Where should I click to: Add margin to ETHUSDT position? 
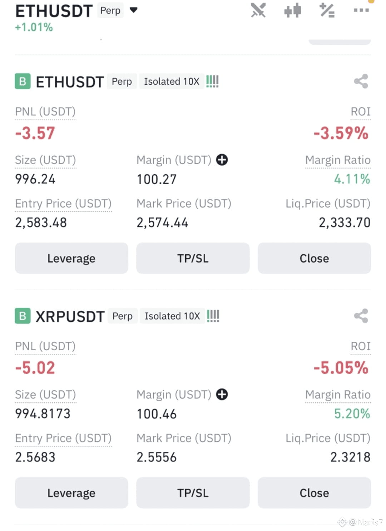point(222,160)
